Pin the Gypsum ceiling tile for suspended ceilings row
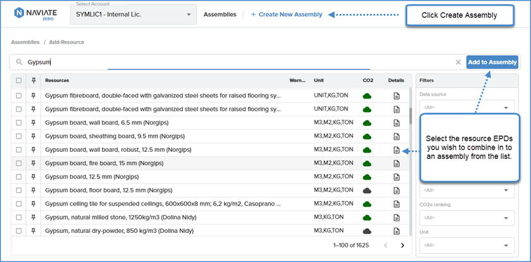 [33, 204]
